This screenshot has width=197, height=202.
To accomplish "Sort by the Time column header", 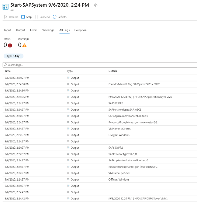I will [x=8, y=71].
